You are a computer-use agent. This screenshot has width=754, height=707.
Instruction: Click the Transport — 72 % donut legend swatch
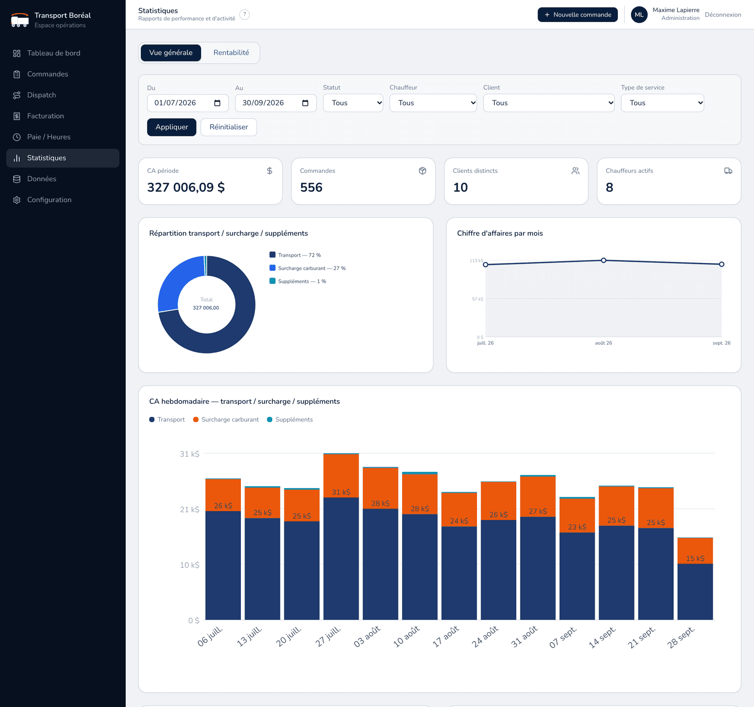(272, 255)
